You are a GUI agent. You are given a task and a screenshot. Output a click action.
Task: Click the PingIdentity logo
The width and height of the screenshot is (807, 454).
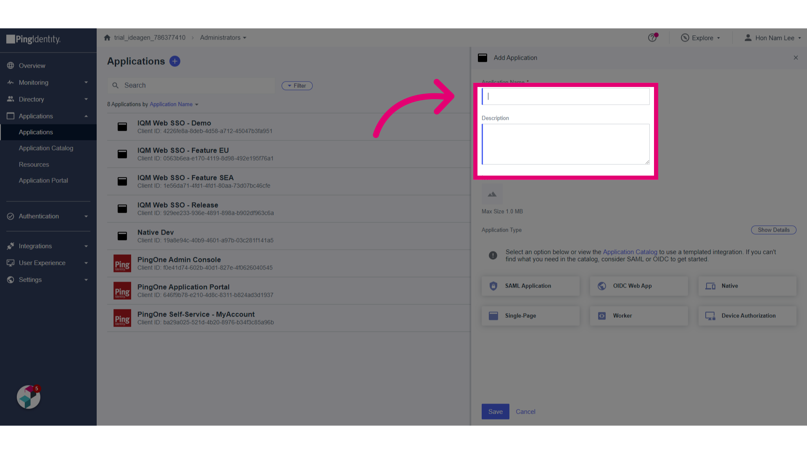tap(34, 39)
